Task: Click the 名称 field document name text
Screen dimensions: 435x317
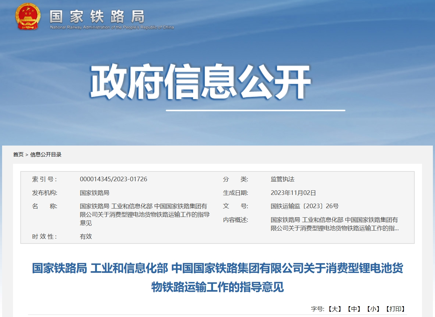Action: tap(144, 214)
